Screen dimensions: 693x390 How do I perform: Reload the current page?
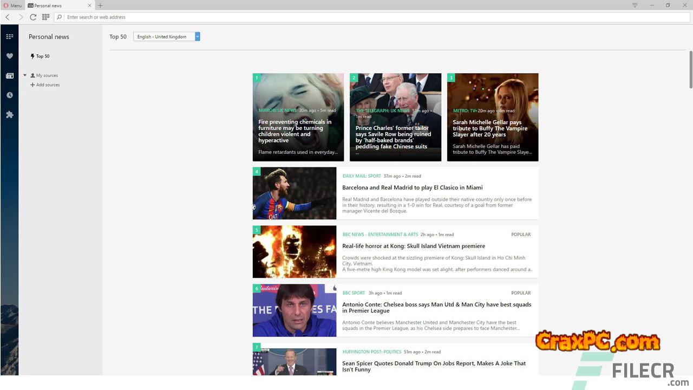(x=33, y=17)
